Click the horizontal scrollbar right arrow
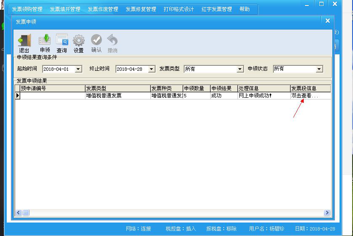This screenshot has height=236, width=353. [327, 213]
